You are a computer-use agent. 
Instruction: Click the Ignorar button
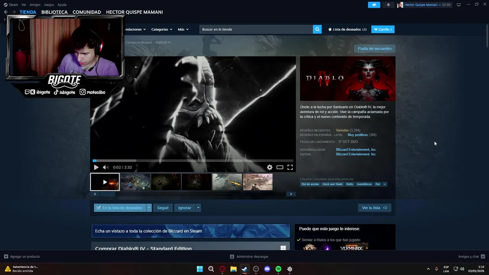click(x=185, y=208)
